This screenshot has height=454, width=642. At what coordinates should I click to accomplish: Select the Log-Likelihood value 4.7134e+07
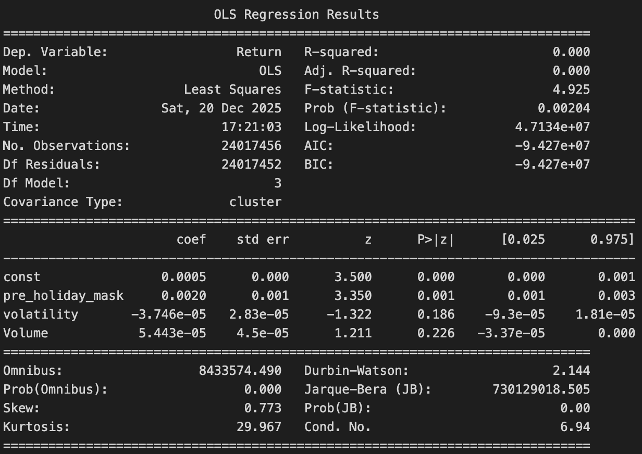pos(552,127)
